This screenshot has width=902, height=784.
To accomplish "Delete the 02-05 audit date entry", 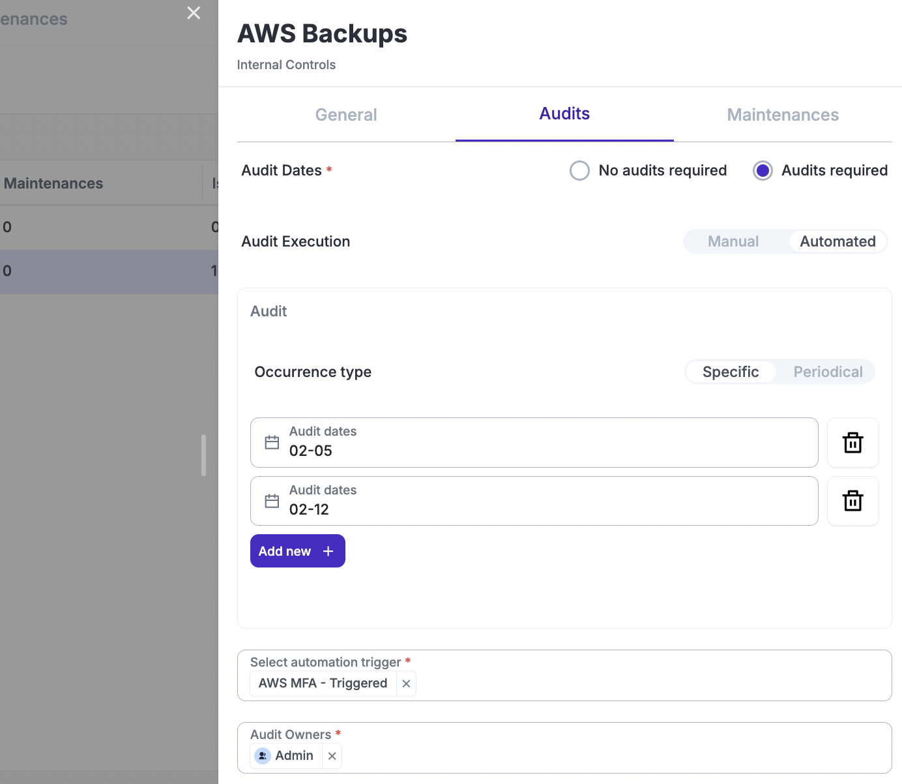I will 852,443.
